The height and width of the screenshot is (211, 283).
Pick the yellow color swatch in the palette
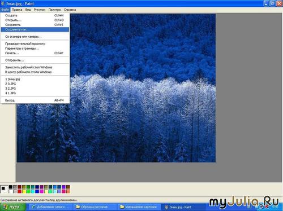(x=24, y=191)
